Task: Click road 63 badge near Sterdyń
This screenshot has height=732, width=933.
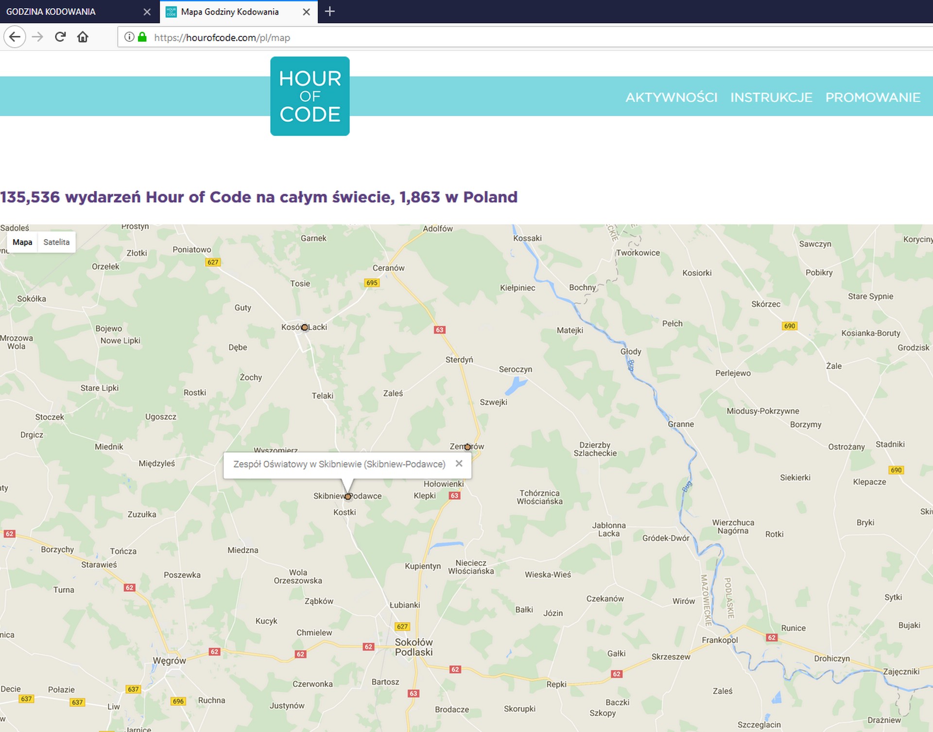Action: point(439,330)
